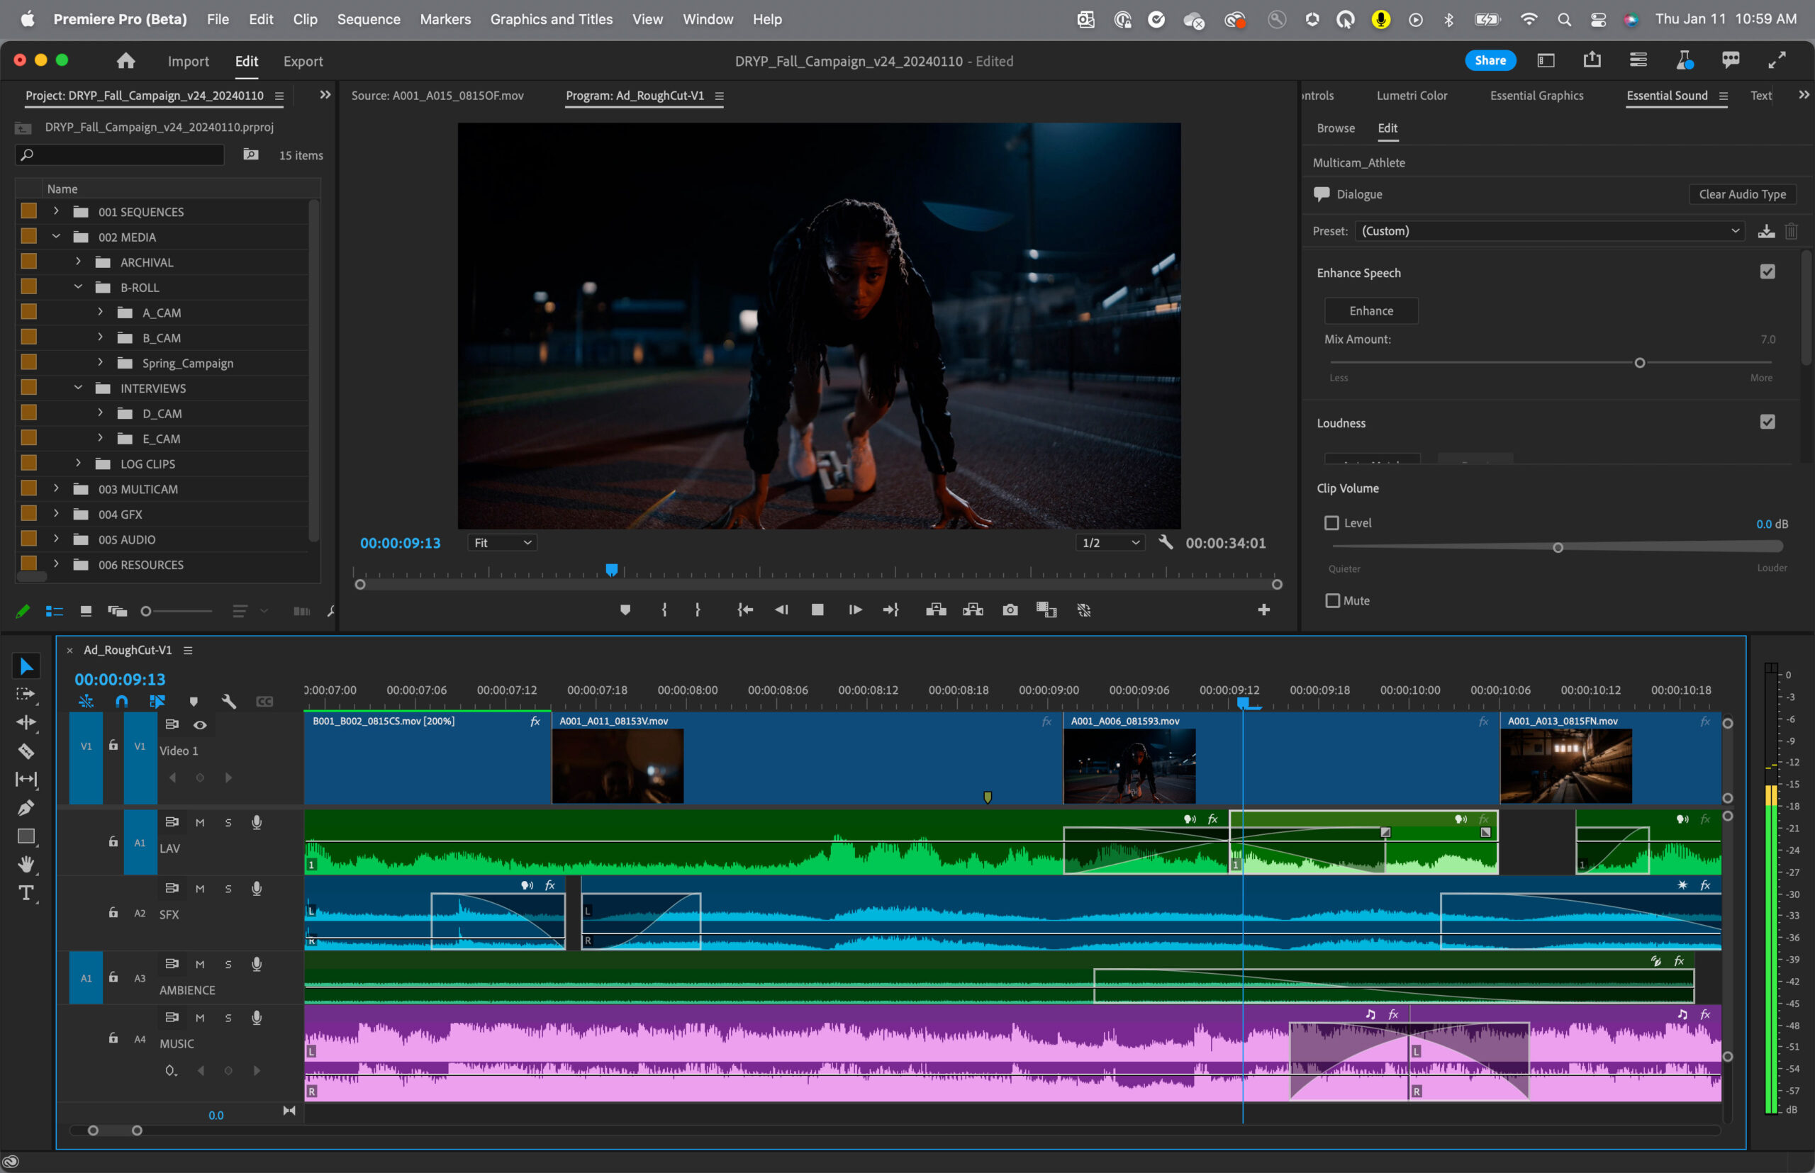Click the Share button

click(1489, 61)
